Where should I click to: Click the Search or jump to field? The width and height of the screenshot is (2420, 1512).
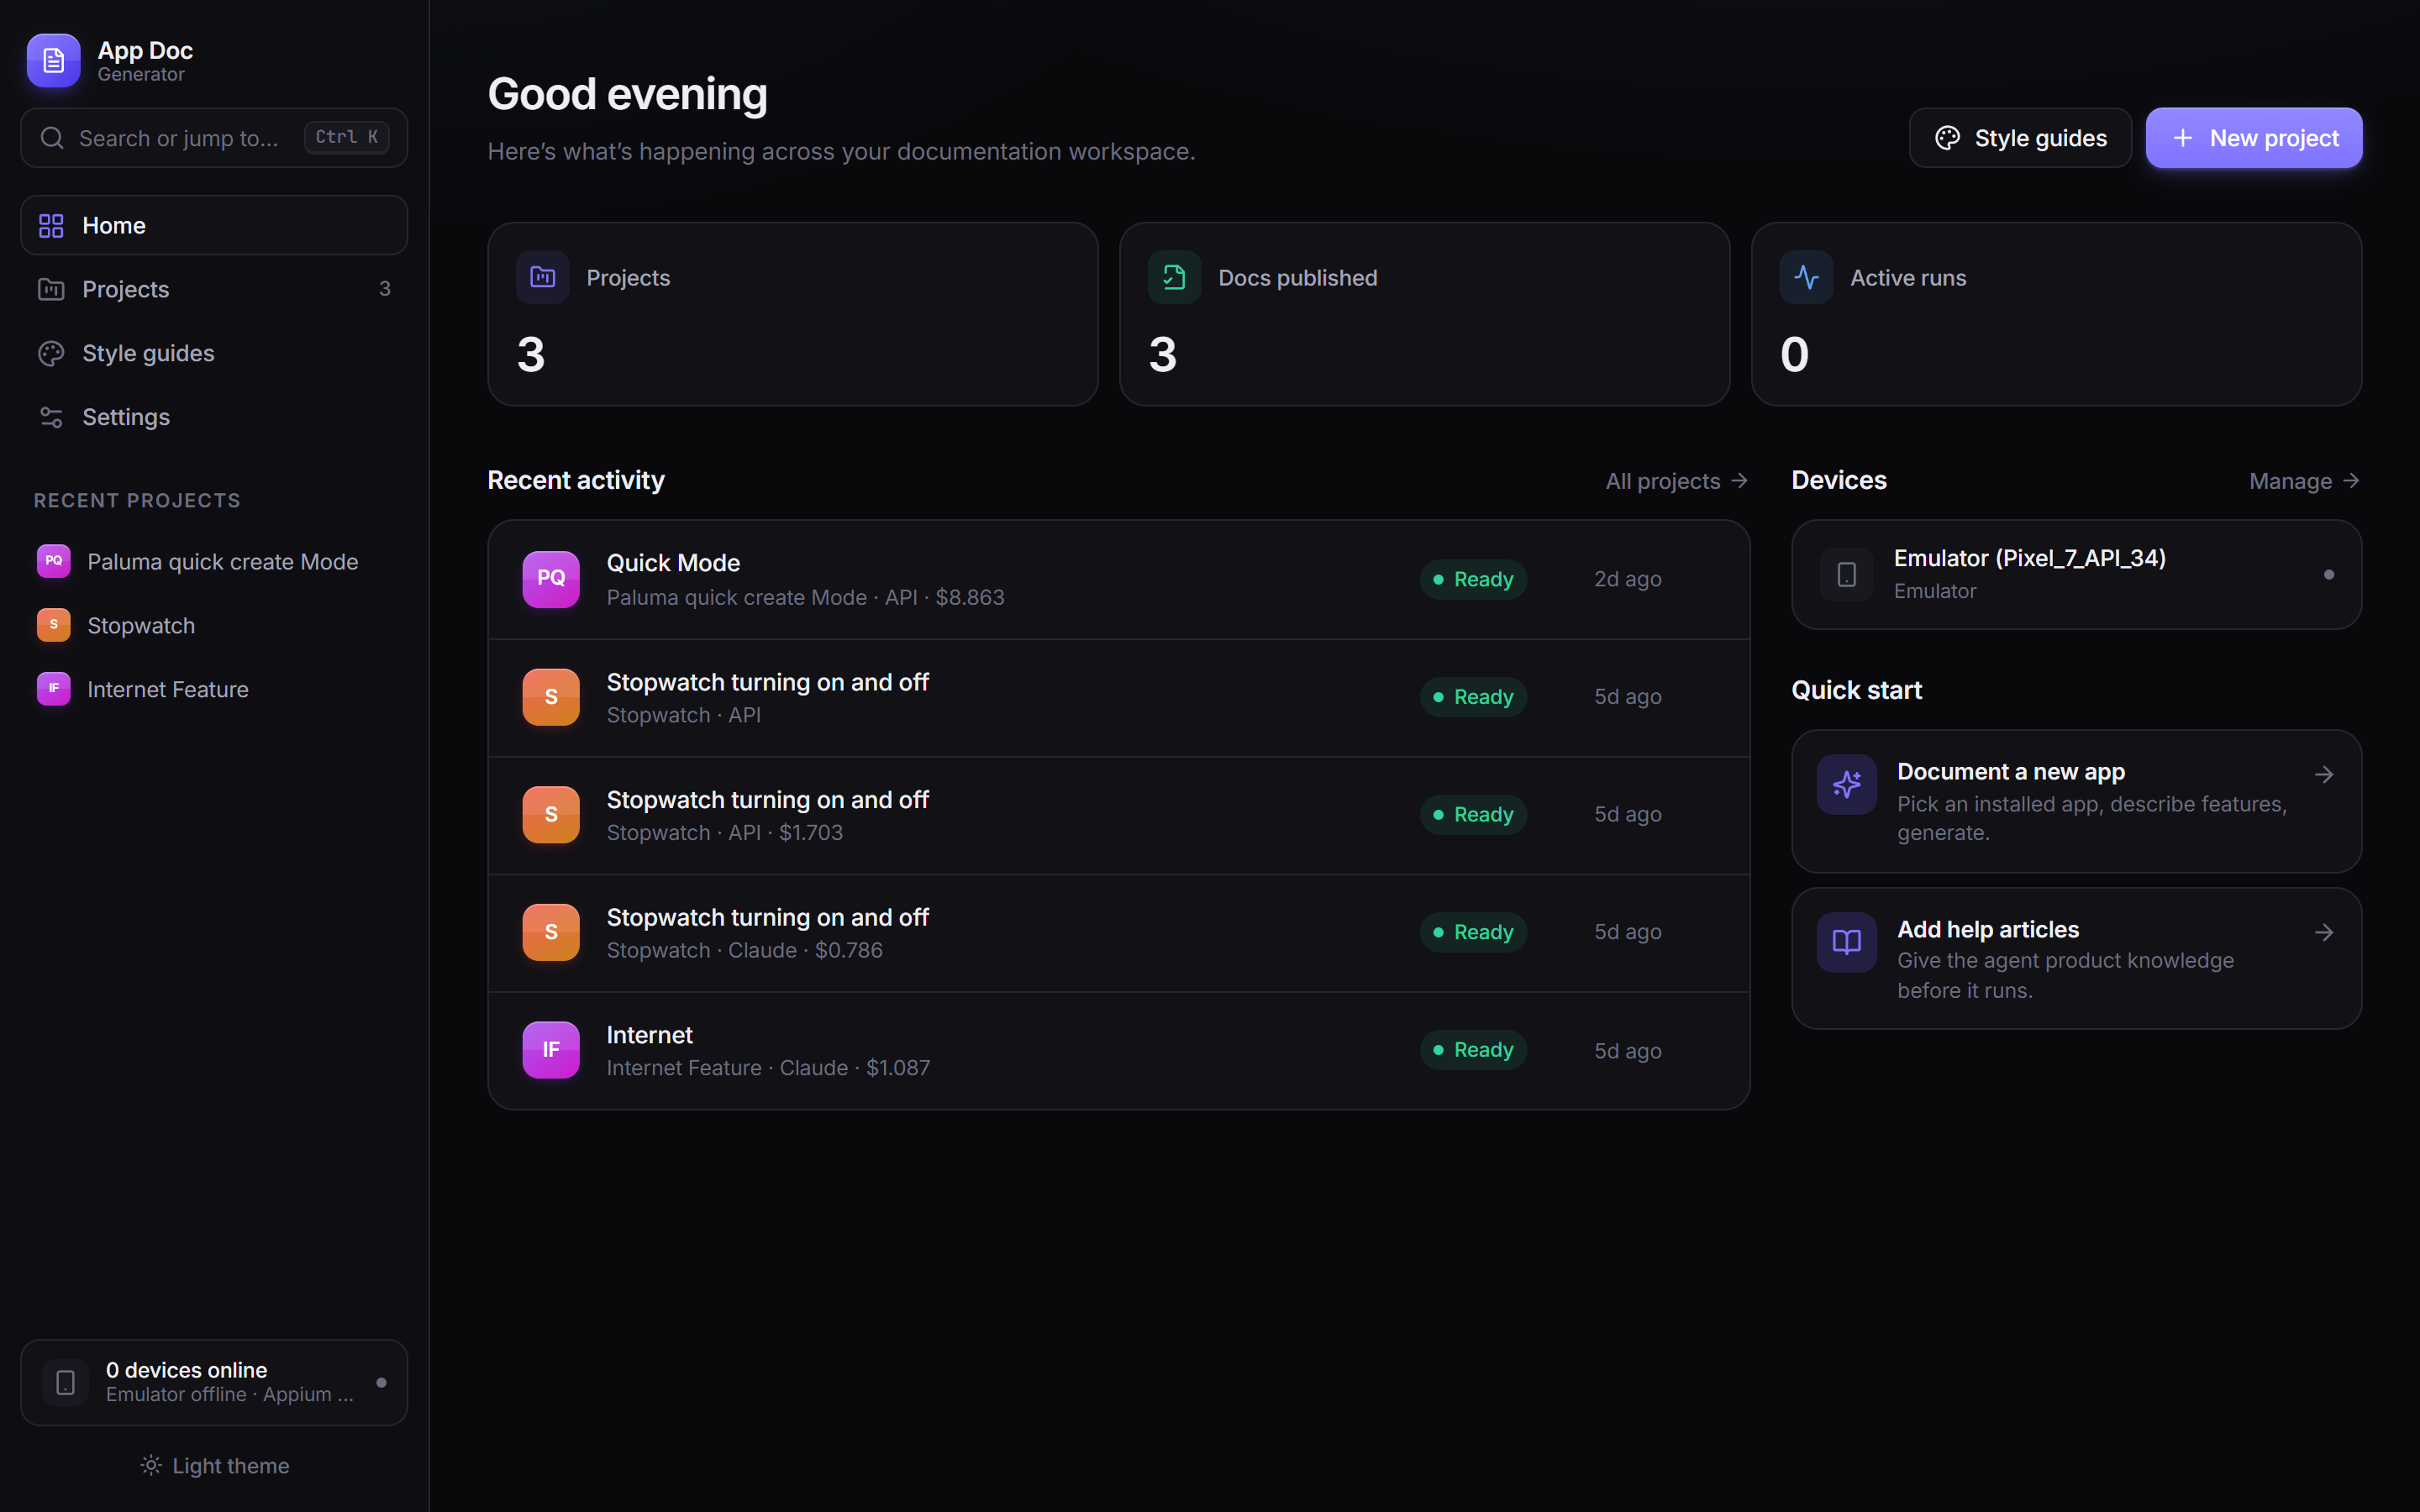[214, 138]
